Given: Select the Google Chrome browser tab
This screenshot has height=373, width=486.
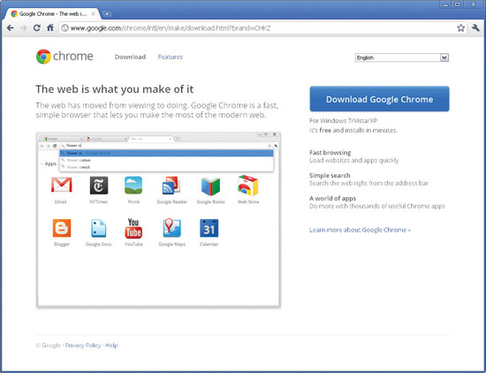Looking at the screenshot, I should (x=53, y=14).
